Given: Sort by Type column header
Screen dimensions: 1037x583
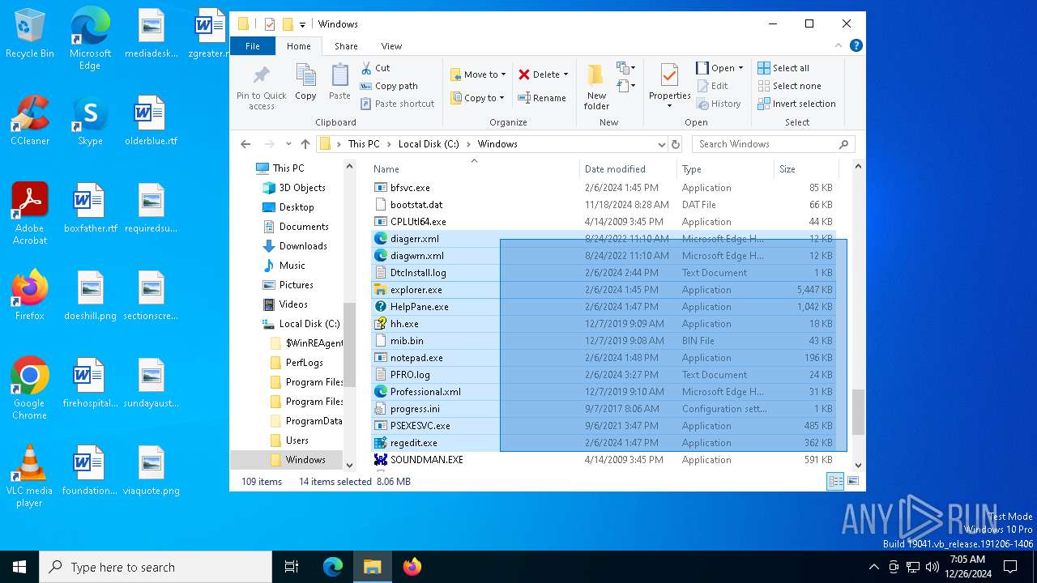Looking at the screenshot, I should [x=725, y=169].
